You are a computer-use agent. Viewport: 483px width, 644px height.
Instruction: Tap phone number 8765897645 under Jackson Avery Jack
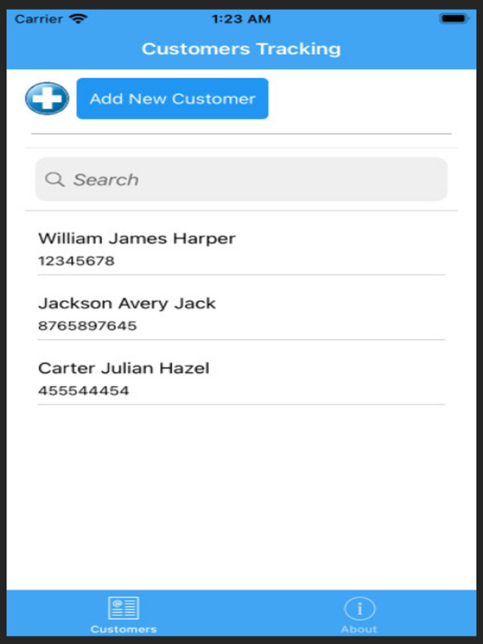(88, 325)
